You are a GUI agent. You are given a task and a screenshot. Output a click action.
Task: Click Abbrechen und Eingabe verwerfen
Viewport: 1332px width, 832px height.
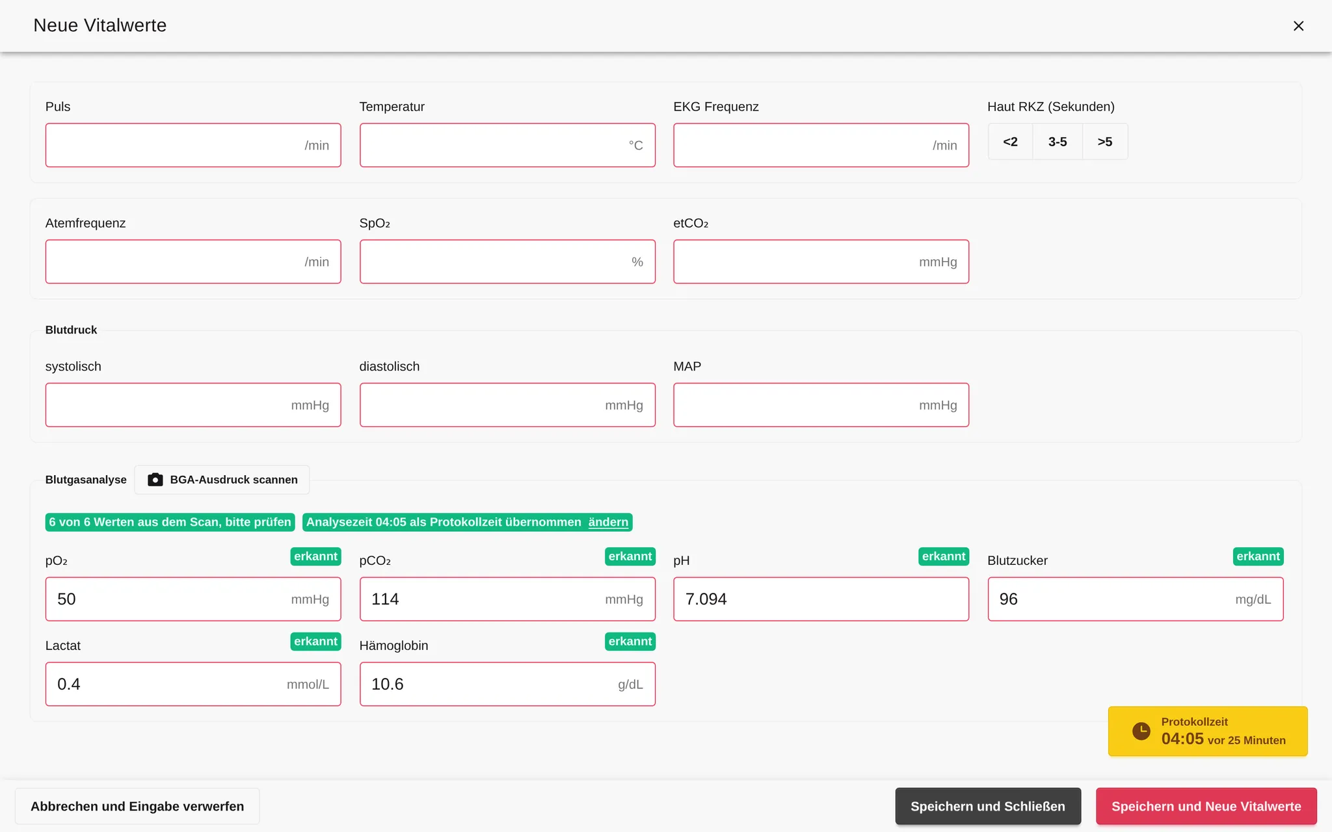click(x=137, y=807)
